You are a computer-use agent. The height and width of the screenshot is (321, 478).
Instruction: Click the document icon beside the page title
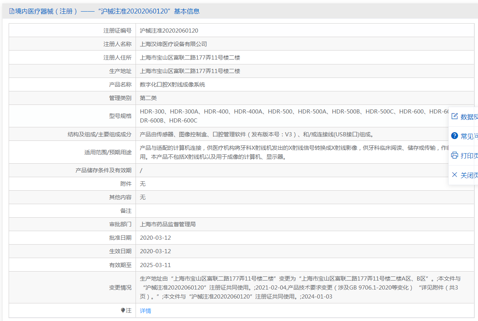[12, 11]
